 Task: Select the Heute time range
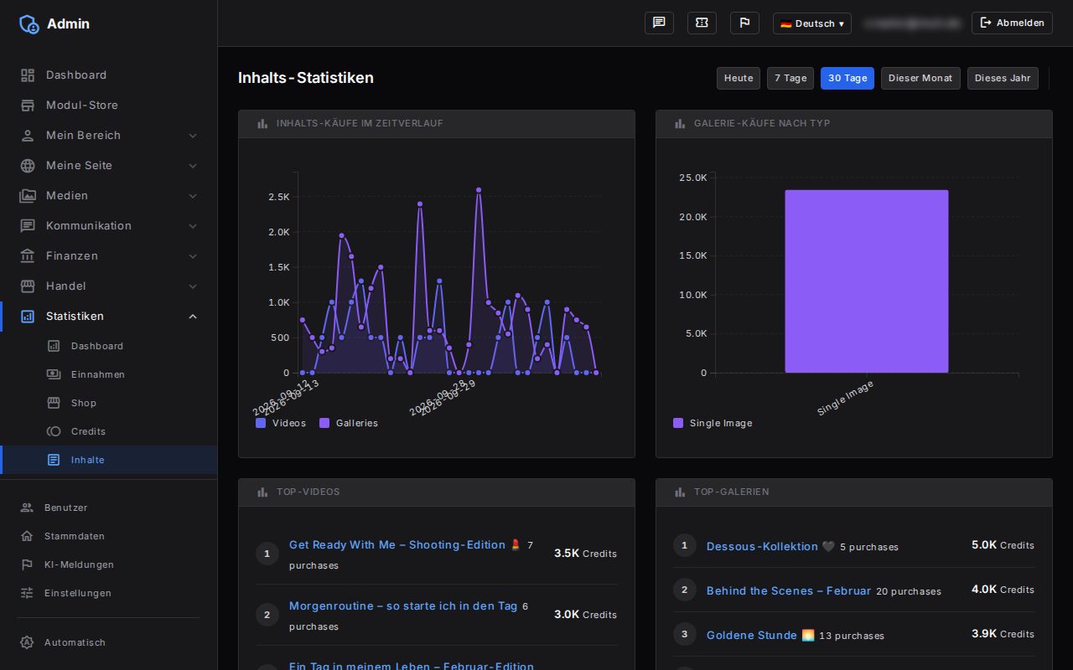[x=739, y=78]
